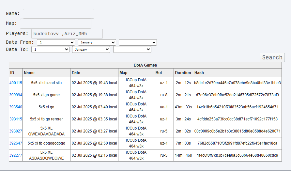Open game ID 400115
The width and height of the screenshot is (291, 171).
16,83
